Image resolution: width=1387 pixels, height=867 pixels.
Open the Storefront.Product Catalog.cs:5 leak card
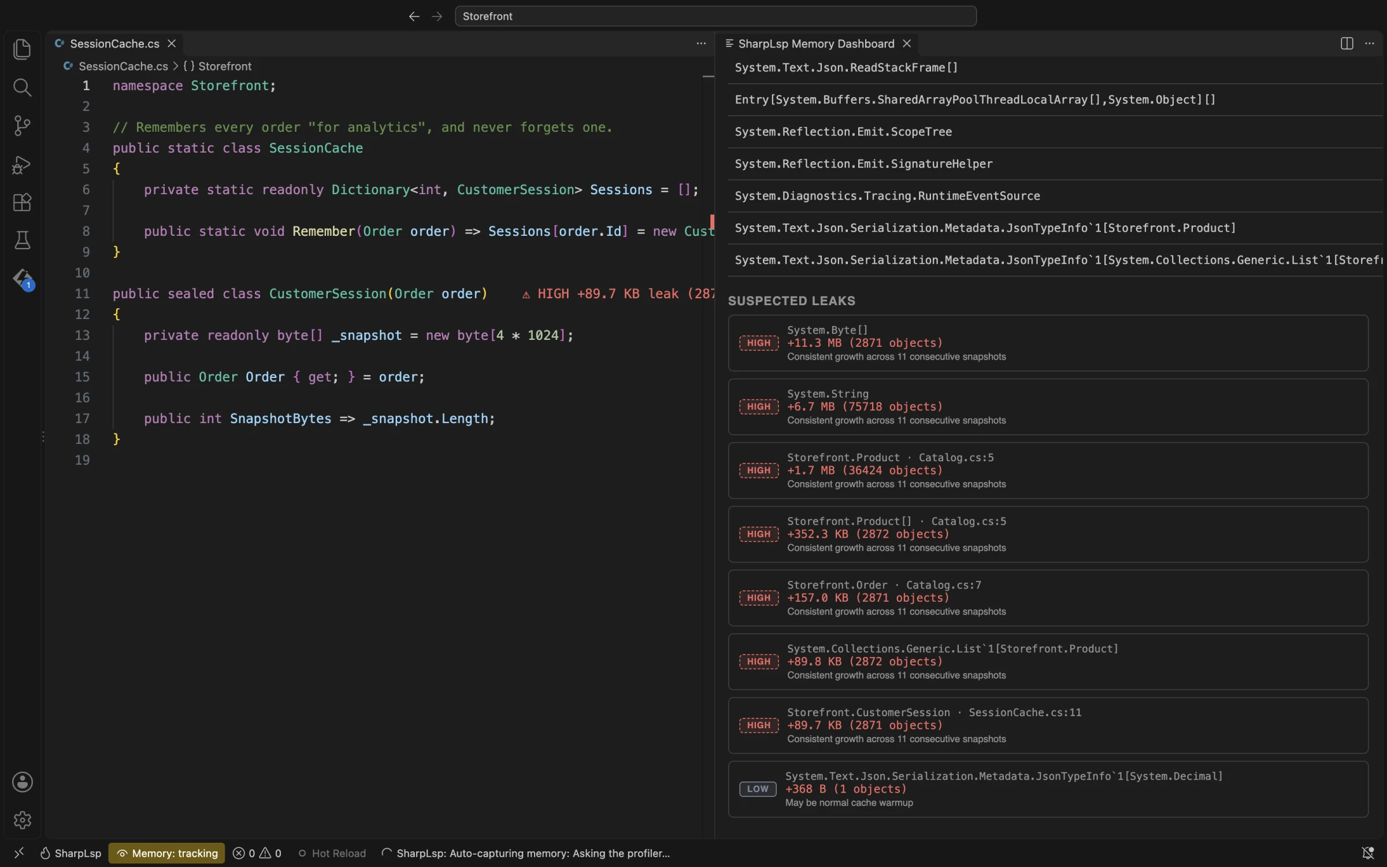click(1048, 470)
